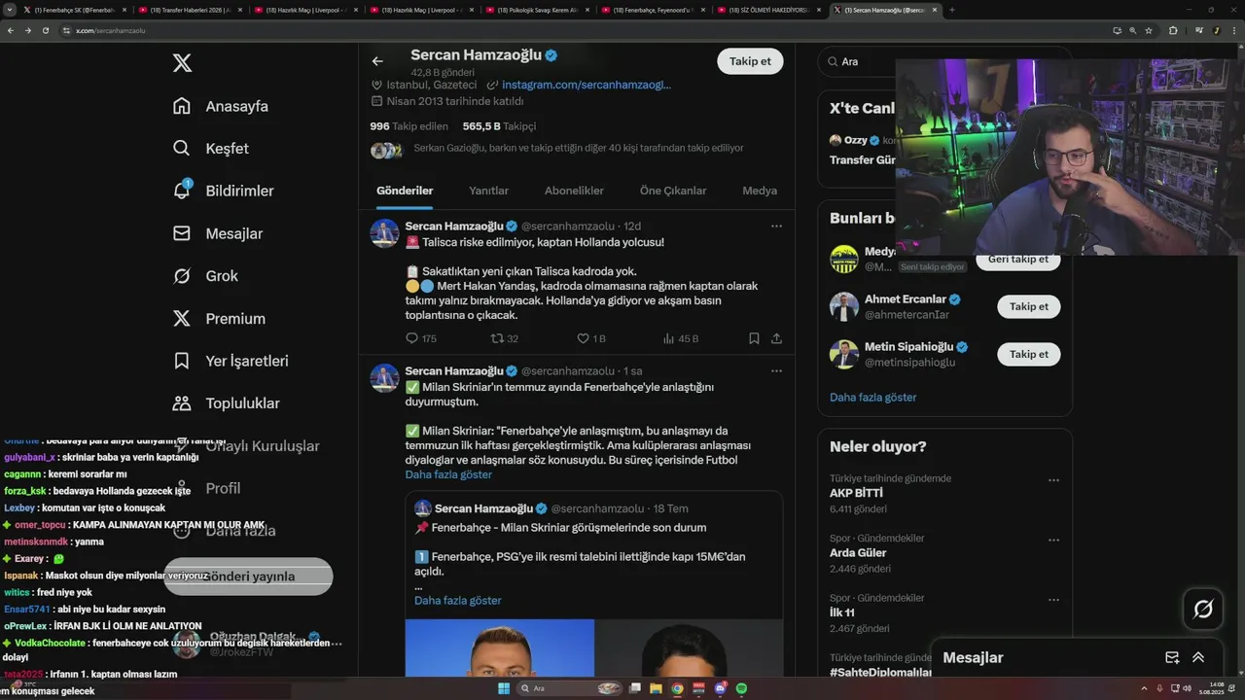Expand the 'Daha fazla göster' in Skriniar post
Image resolution: width=1245 pixels, height=700 pixels.
click(x=448, y=474)
